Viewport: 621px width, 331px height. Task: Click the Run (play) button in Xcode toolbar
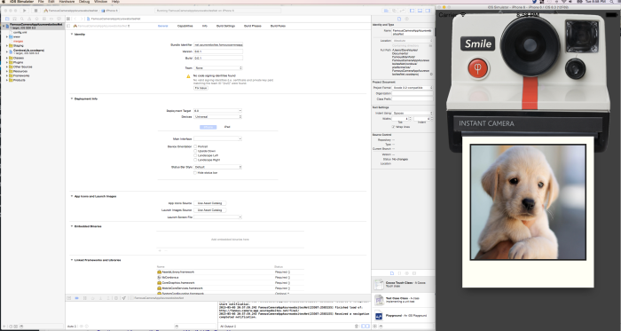[25, 11]
